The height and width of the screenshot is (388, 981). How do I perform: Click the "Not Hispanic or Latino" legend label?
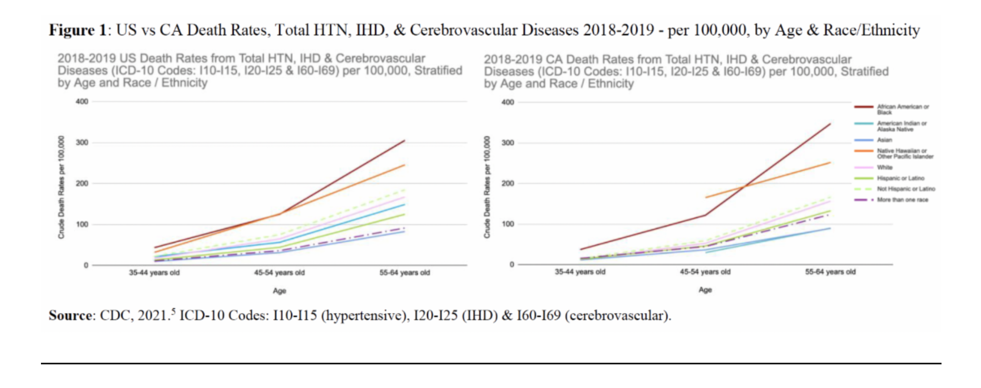pos(906,189)
